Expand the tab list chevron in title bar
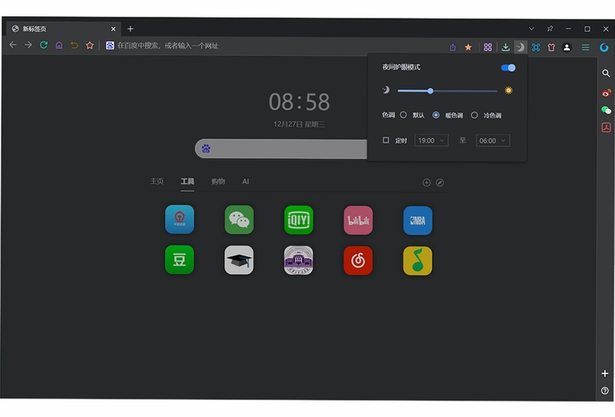The width and height of the screenshot is (615, 417). [531, 28]
